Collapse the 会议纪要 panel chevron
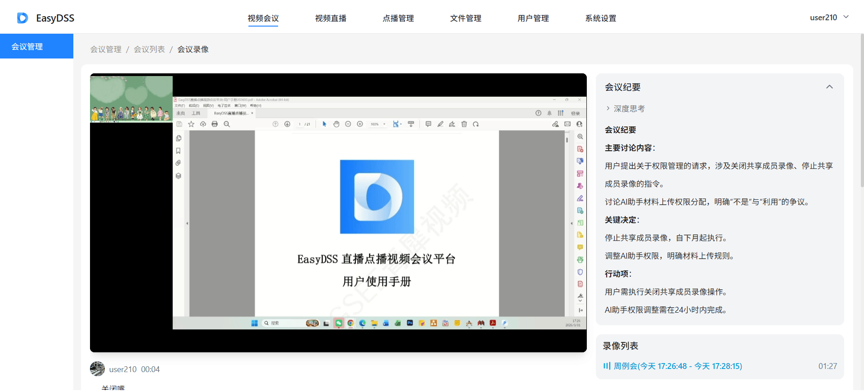This screenshot has width=864, height=391. pyautogui.click(x=829, y=87)
